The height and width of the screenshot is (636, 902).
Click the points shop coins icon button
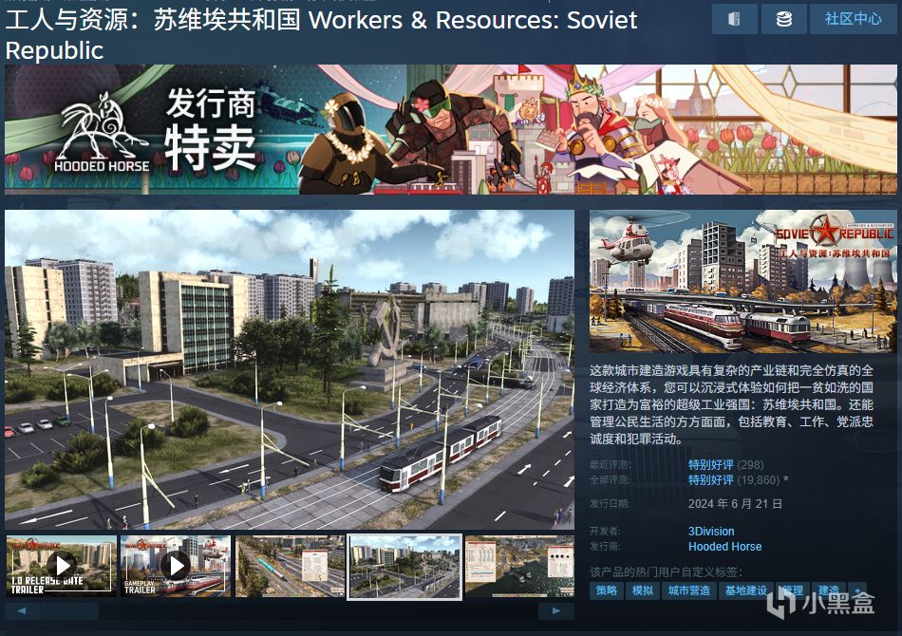click(783, 19)
